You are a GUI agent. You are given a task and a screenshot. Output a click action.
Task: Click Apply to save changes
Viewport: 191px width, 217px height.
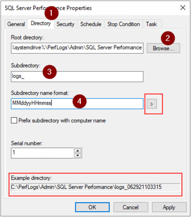click(x=169, y=207)
